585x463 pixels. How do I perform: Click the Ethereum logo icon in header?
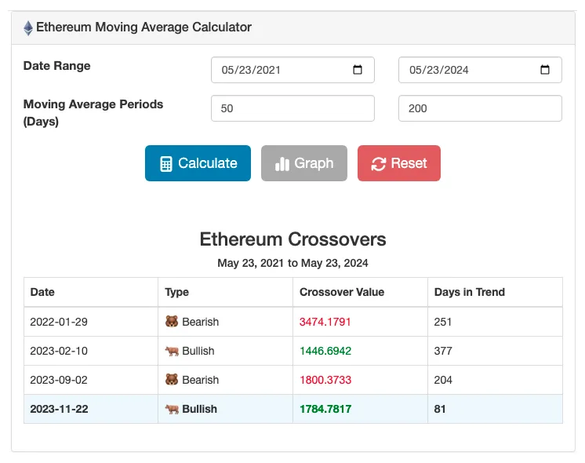[x=28, y=28]
